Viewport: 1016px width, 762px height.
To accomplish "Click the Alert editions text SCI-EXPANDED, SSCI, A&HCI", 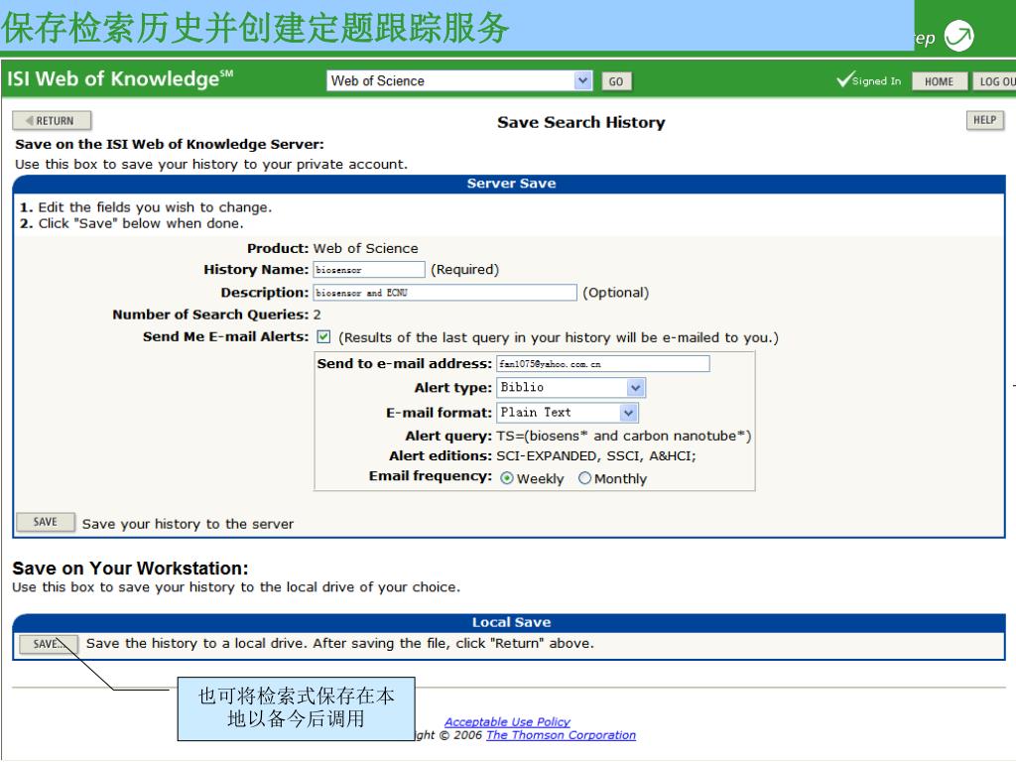I will [596, 456].
